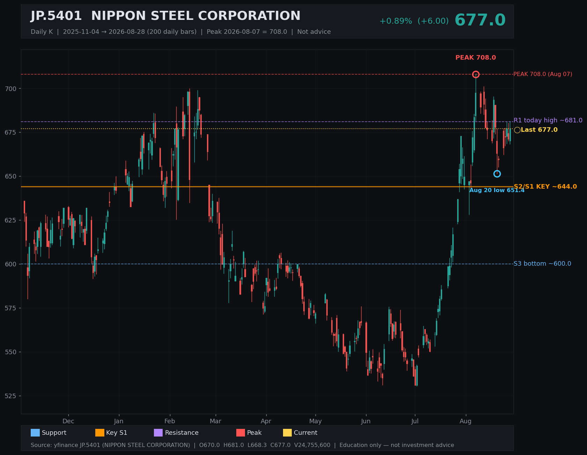
Task: Click the Jan label on the date axis
Action: 119,421
